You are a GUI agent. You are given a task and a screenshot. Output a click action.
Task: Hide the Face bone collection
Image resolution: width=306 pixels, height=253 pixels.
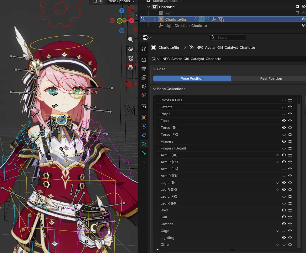284,121
